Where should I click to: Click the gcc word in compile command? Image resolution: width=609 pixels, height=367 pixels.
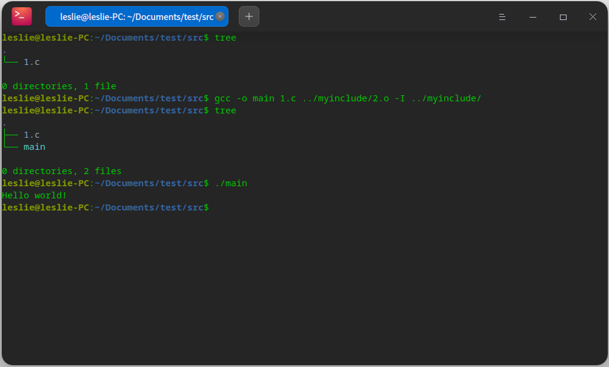click(222, 98)
